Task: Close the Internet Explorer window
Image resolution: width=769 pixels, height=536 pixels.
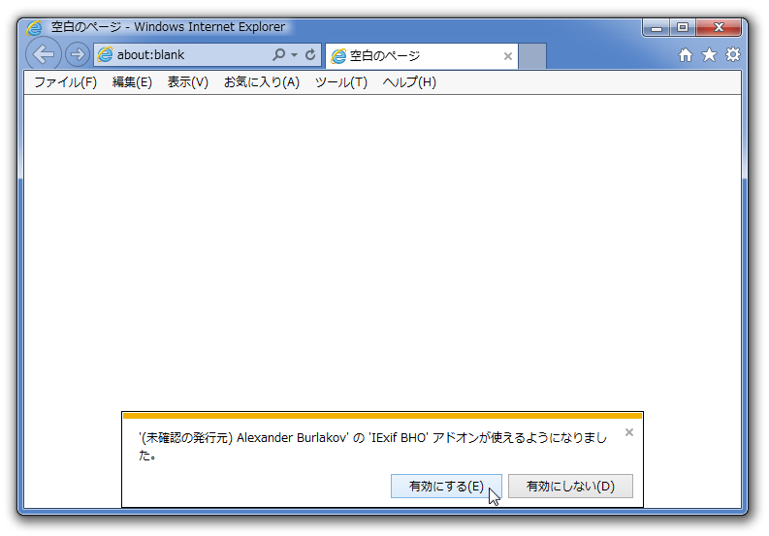Action: (x=719, y=27)
